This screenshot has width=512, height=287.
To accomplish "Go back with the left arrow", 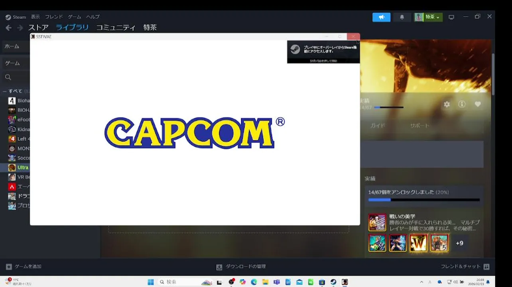I will click(8, 28).
